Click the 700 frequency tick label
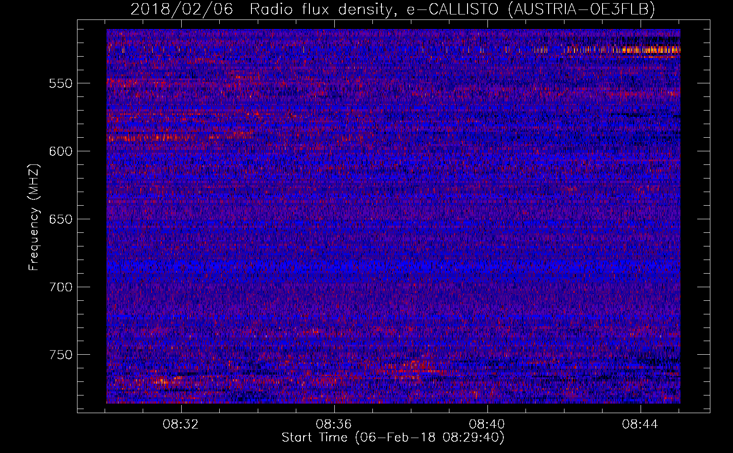The image size is (733, 453). (61, 287)
